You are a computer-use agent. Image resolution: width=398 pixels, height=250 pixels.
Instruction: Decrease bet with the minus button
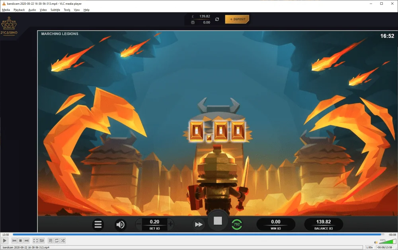[139, 224]
